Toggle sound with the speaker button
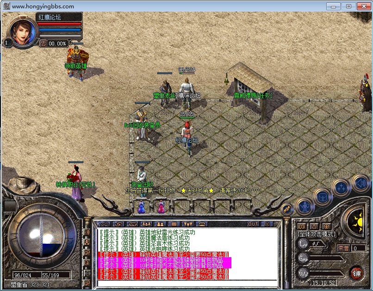This screenshot has height=291, width=373. [360, 183]
